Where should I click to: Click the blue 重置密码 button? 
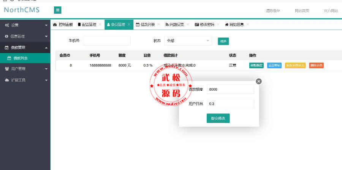point(274,65)
